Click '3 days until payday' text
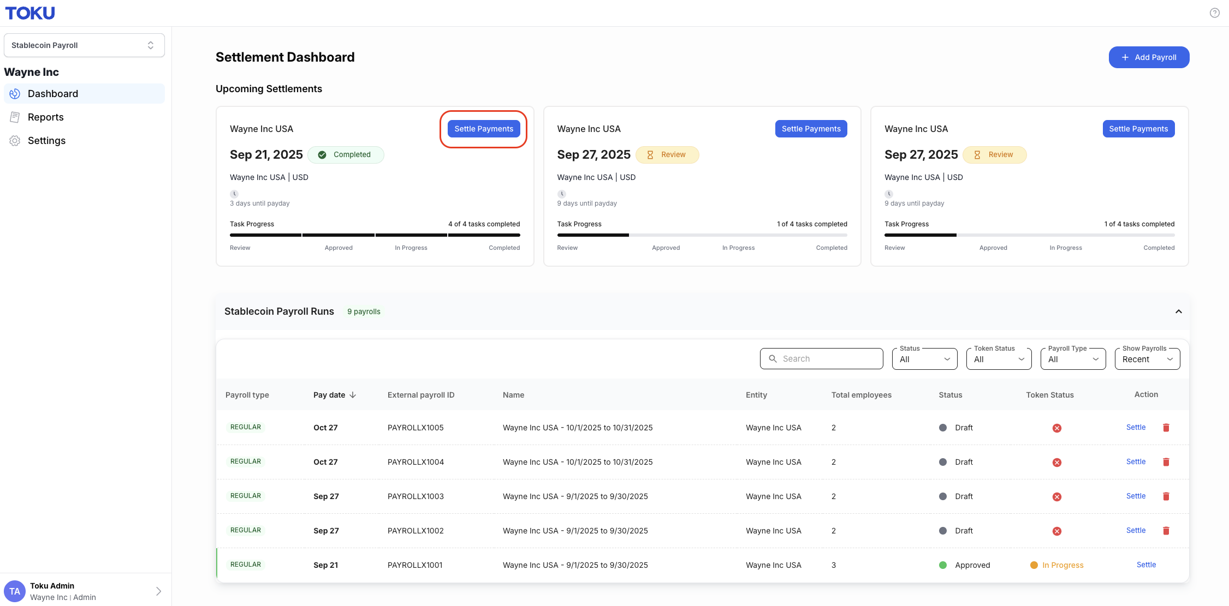This screenshot has height=606, width=1229. tap(260, 203)
